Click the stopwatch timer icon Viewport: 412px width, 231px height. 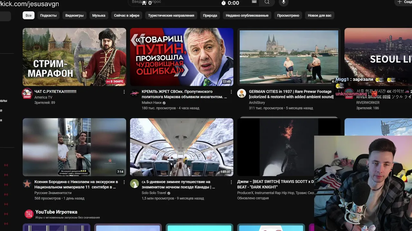[x=223, y=3]
